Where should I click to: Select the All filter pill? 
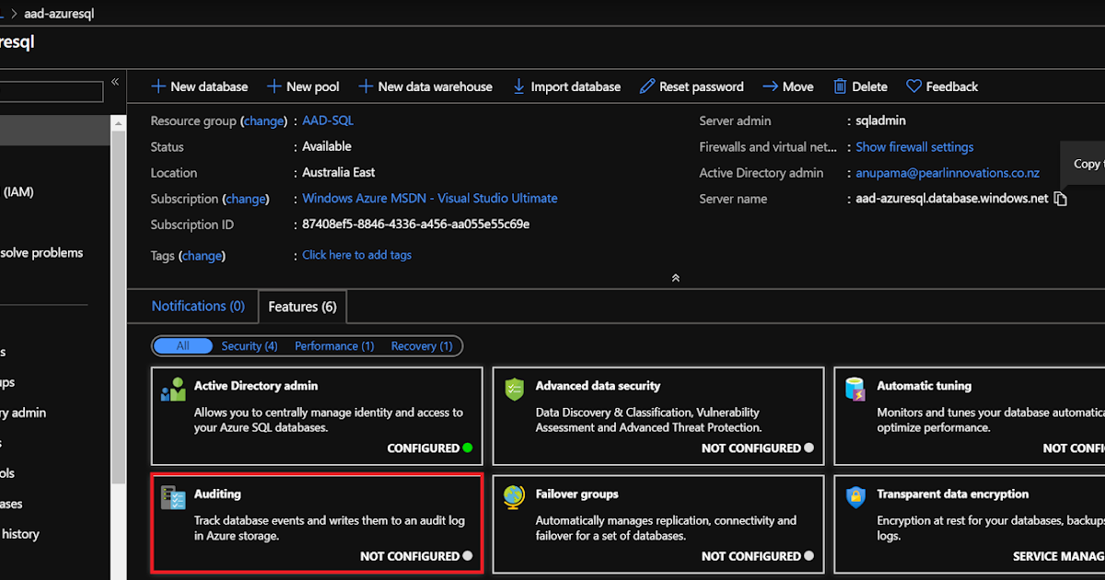click(182, 346)
